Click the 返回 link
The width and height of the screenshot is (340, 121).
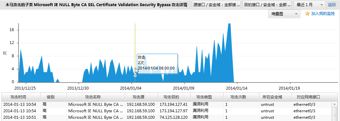click(x=332, y=5)
